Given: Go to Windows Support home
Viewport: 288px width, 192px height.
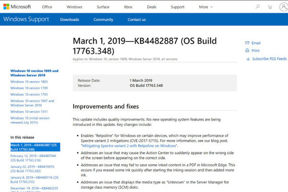Looking at the screenshot, I should click(x=26, y=19).
